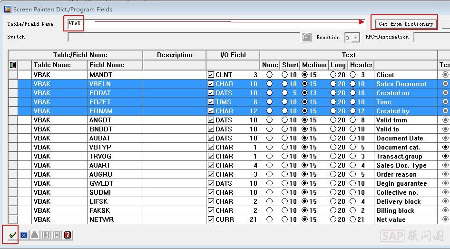This screenshot has width=450, height=249.
Task: Choose None text option for ANGDT
Action: [x=270, y=120]
